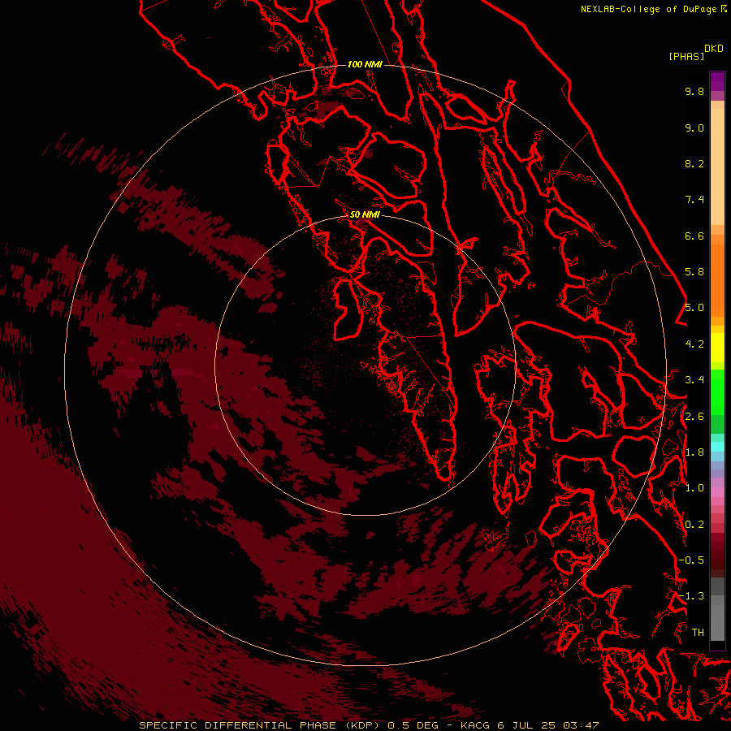Click the 9.8 value on the color scale
This screenshot has width=731, height=731.
tap(694, 91)
